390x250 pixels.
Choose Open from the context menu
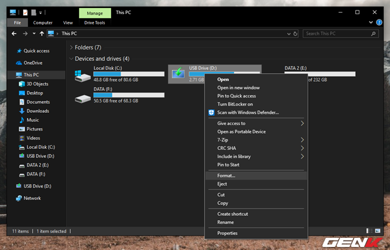[x=256, y=79]
